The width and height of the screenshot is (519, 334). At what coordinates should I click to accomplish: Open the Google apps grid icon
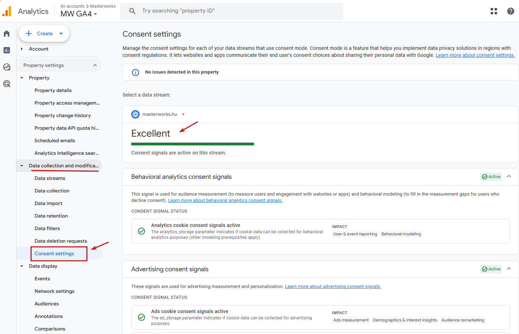coord(494,11)
